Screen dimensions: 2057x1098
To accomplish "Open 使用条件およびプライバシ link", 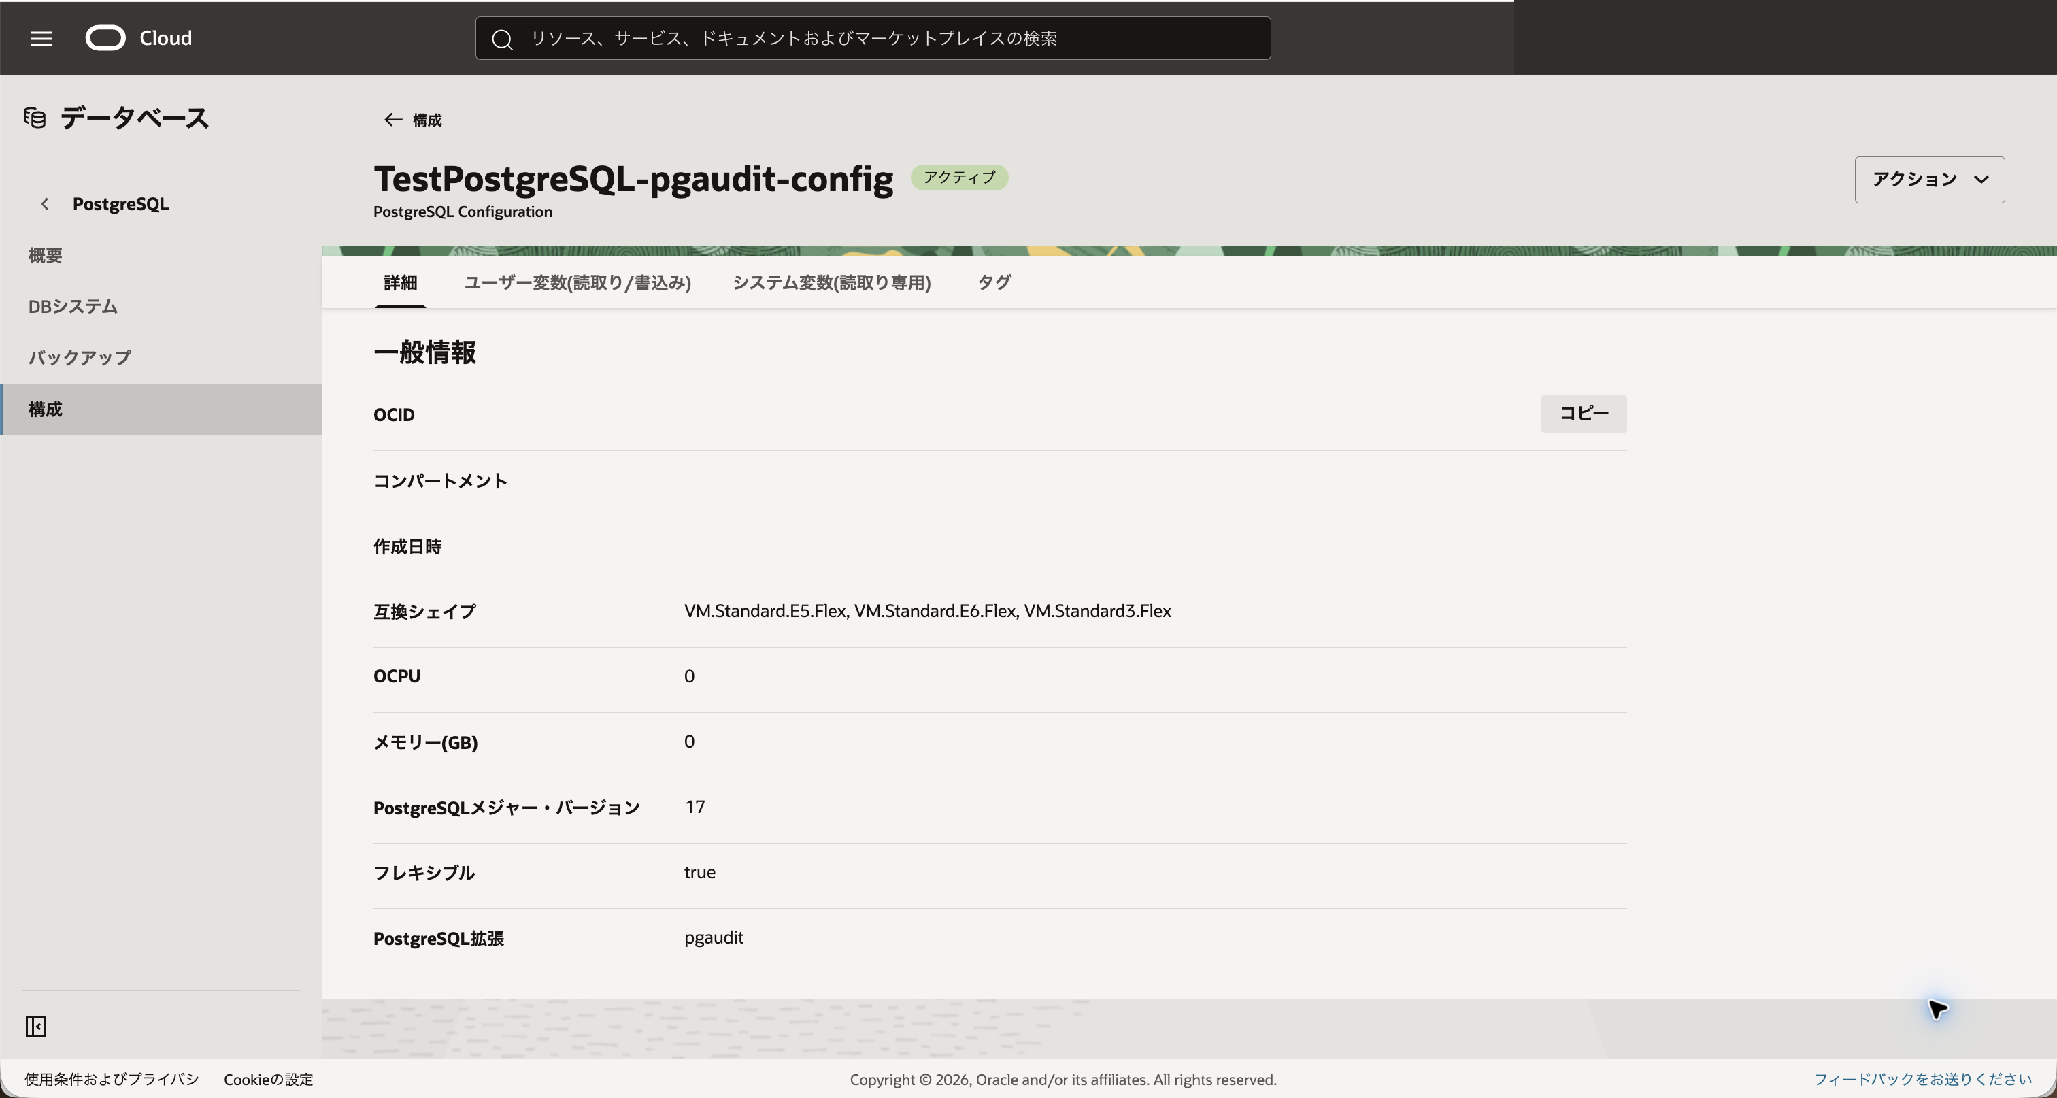I will pyautogui.click(x=111, y=1080).
